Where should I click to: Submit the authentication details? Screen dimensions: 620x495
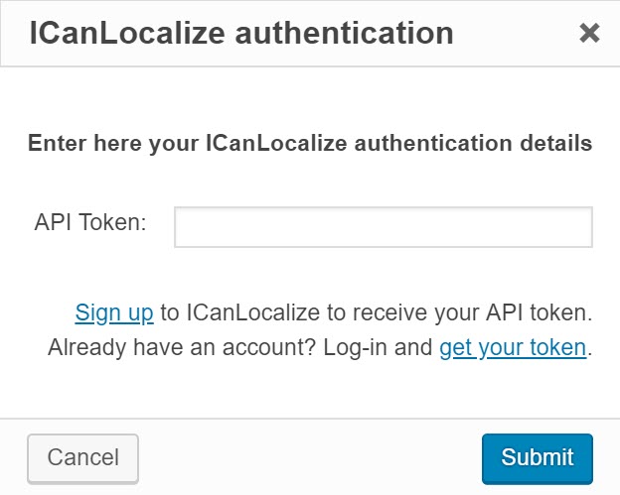pos(537,457)
